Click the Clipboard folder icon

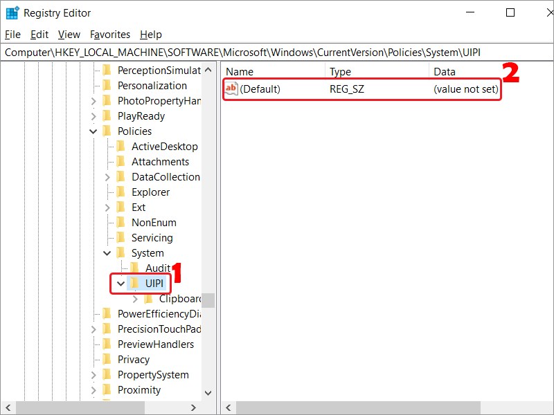pyautogui.click(x=148, y=299)
